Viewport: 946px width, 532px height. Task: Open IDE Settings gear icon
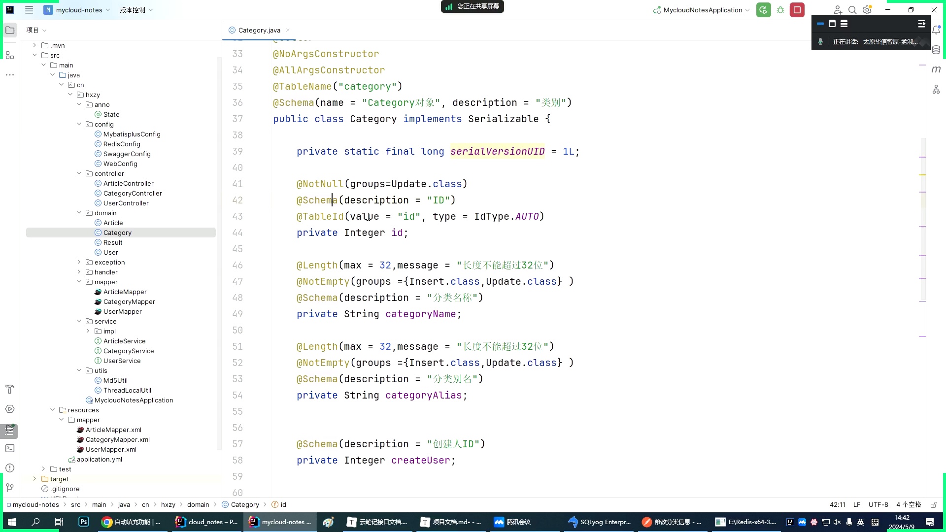pos(867,10)
